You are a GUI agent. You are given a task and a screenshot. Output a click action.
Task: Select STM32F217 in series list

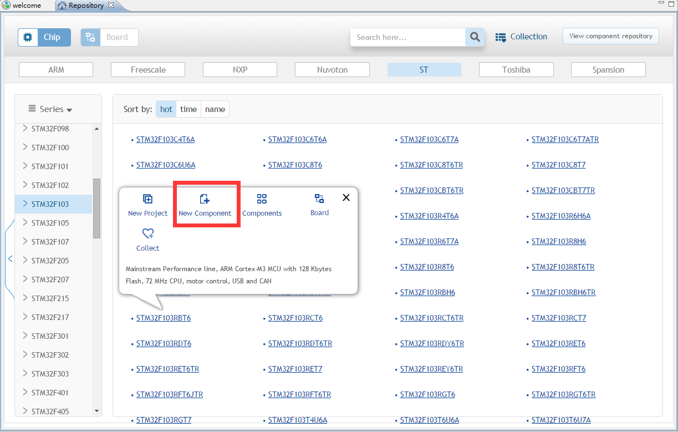pos(50,317)
